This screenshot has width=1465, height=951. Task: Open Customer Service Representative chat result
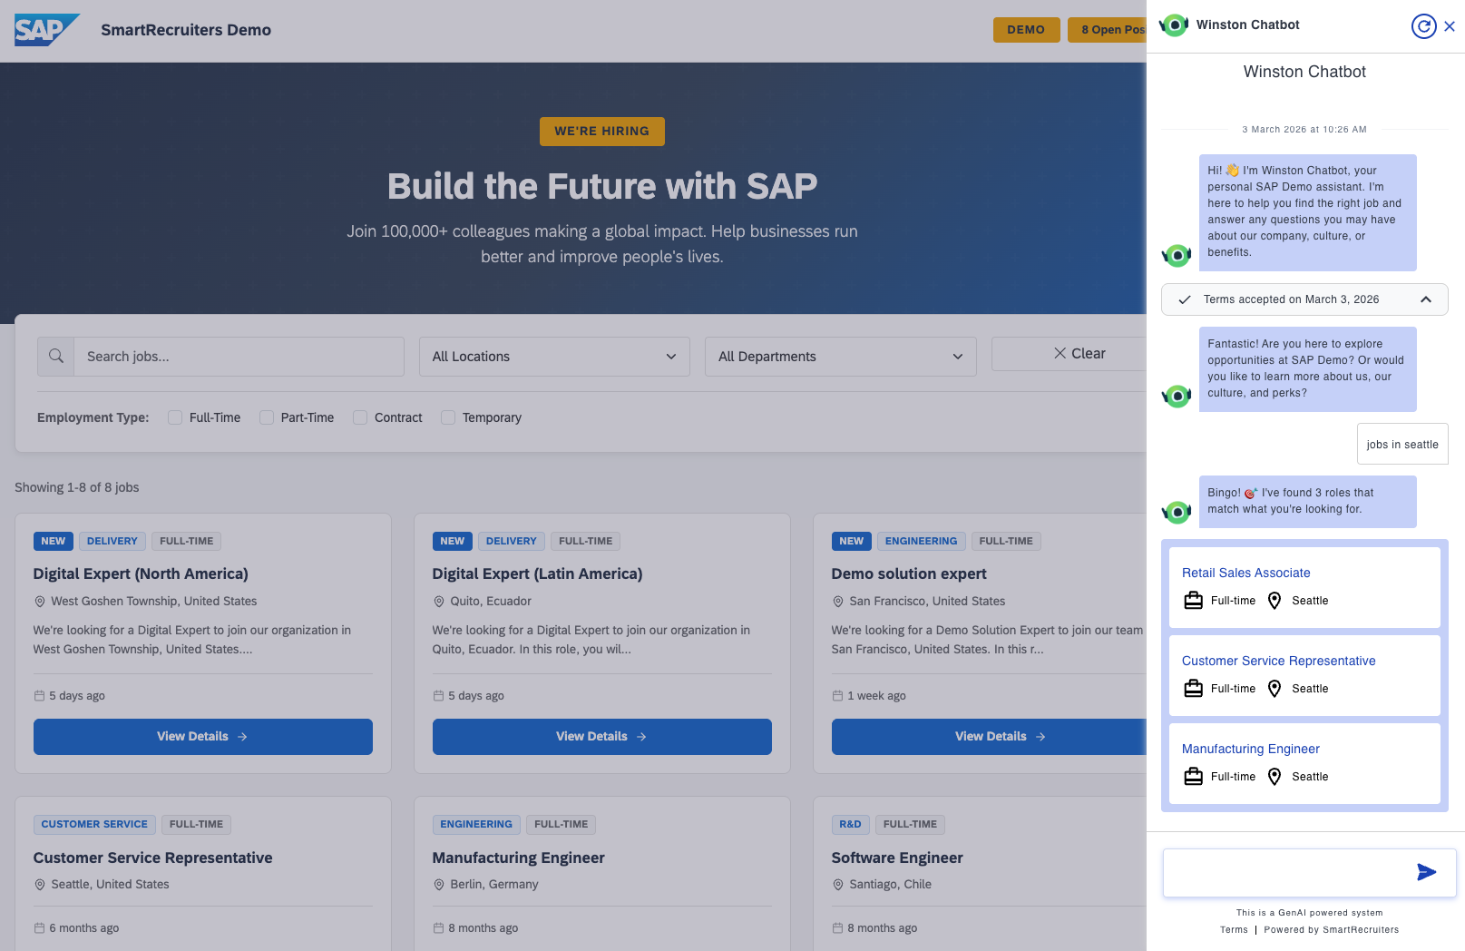tap(1278, 661)
